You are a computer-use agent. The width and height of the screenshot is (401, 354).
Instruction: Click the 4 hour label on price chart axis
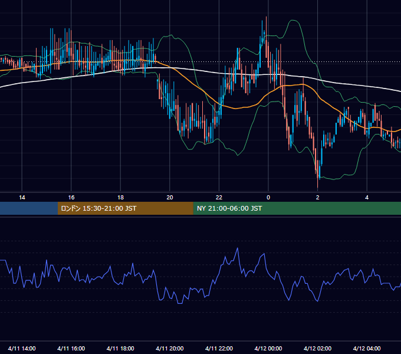point(367,198)
